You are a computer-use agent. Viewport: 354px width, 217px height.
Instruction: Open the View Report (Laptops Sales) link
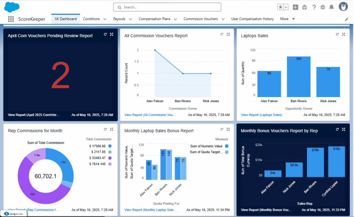(x=261, y=115)
